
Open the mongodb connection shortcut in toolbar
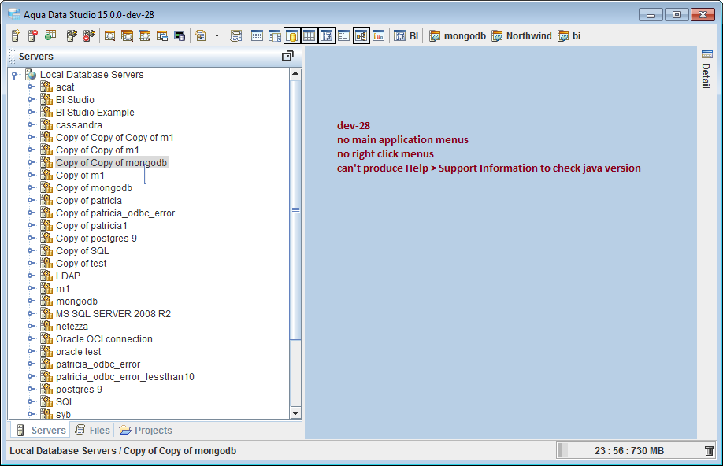tap(458, 35)
